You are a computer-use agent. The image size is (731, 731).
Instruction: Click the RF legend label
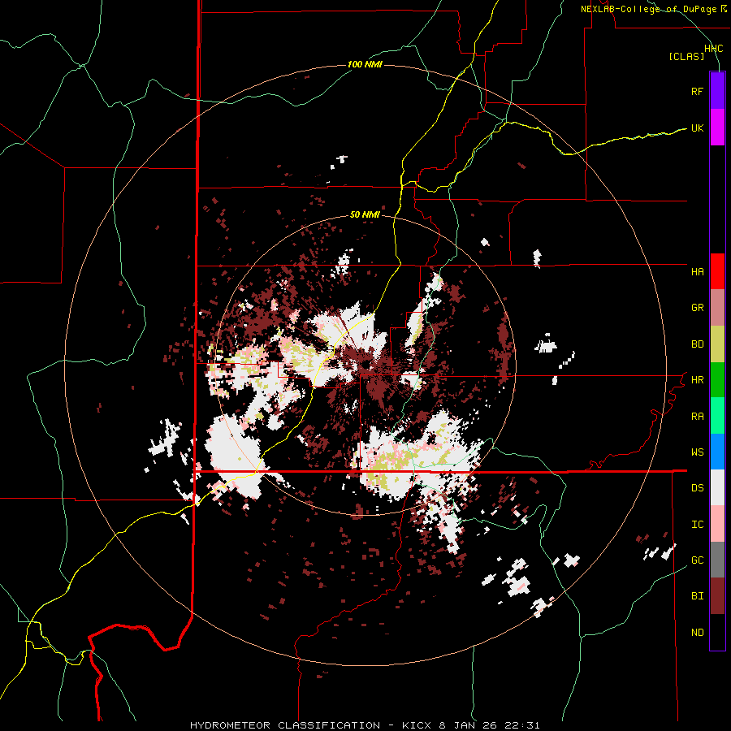(697, 91)
